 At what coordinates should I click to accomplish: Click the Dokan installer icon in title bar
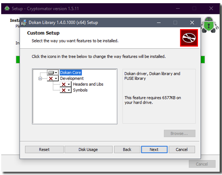coord(24,23)
